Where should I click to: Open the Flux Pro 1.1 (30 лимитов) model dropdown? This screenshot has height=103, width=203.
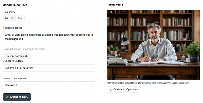(49, 68)
